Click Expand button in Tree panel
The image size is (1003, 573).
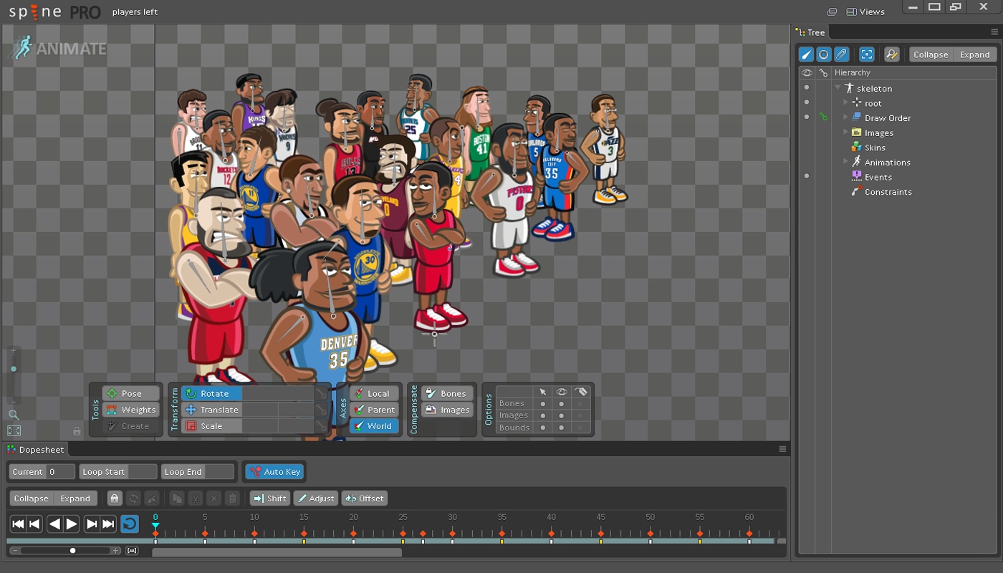point(974,54)
